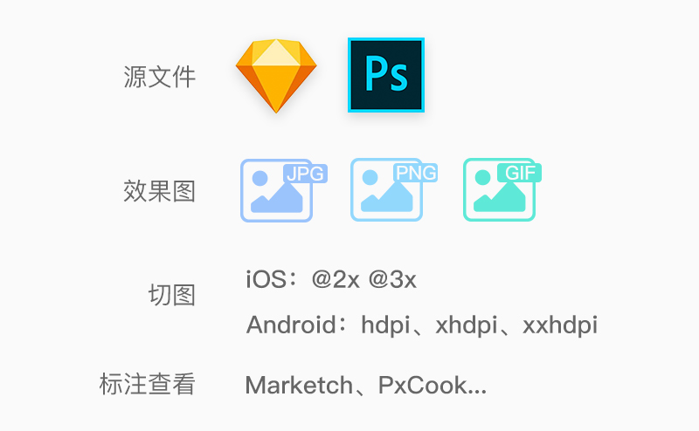Click the Sketch diamond icon
The width and height of the screenshot is (699, 431).
click(x=276, y=76)
